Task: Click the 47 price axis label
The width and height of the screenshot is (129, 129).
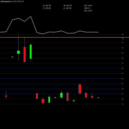Action: 123,74
